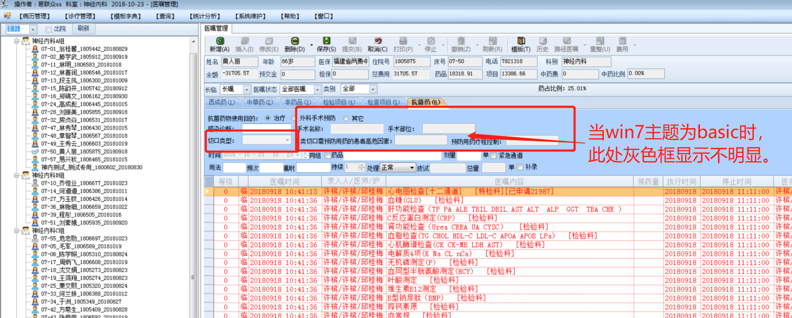Viewport: 792px width, 318px height.
Task: Click the 插入(I) insert toolbar icon
Action: pos(245,41)
